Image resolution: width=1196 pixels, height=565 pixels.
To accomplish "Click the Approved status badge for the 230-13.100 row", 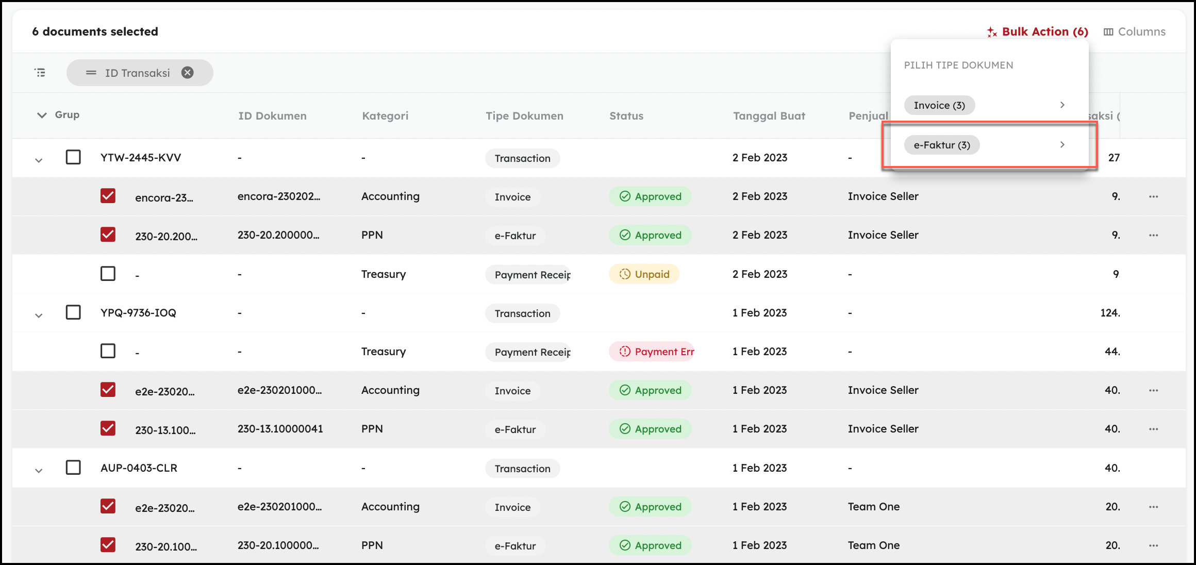I will pyautogui.click(x=650, y=429).
